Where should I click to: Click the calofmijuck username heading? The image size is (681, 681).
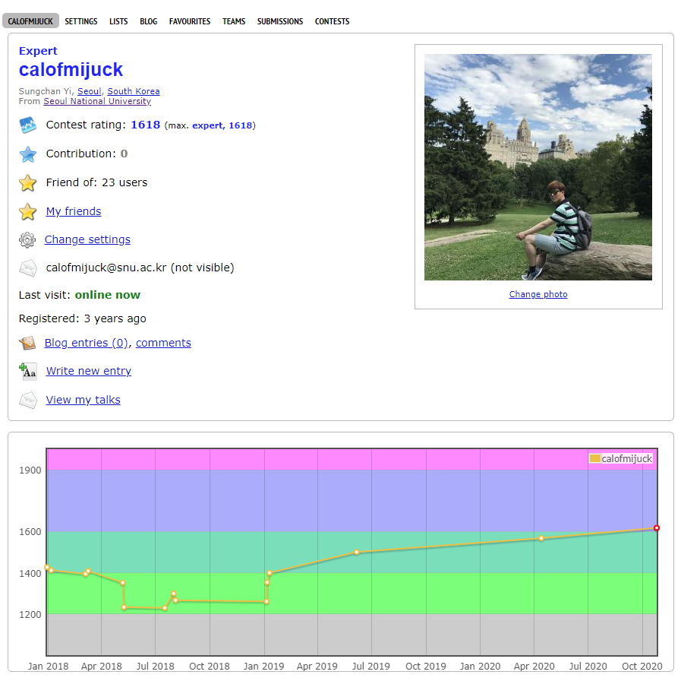[x=71, y=70]
